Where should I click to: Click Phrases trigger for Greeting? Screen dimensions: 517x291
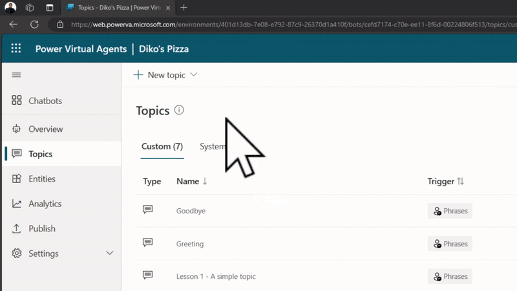[x=450, y=244]
